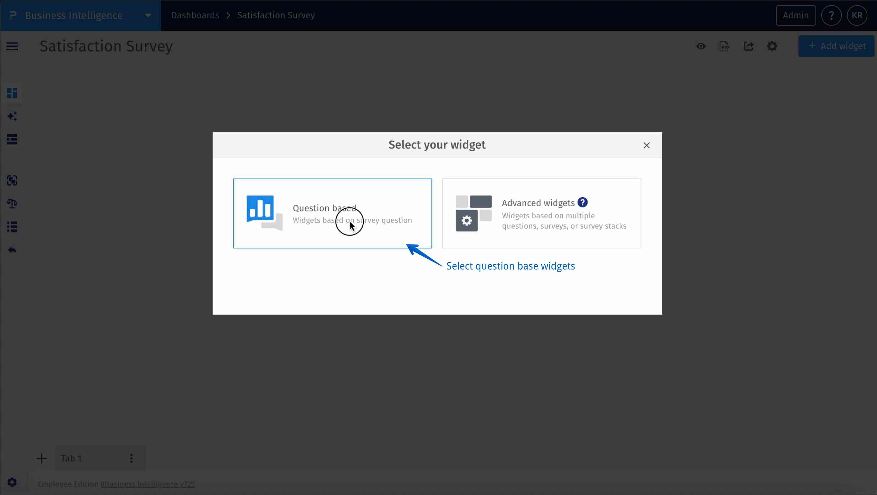877x495 pixels.
Task: Open Tab 1 three-dot options menu
Action: (x=131, y=458)
